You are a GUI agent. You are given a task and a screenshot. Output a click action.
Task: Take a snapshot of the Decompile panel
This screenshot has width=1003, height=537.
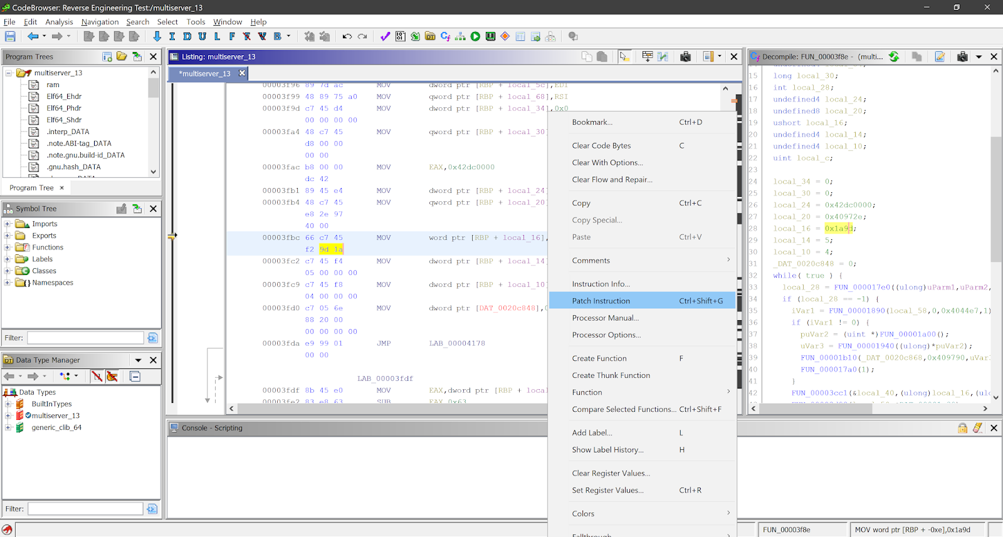point(962,56)
